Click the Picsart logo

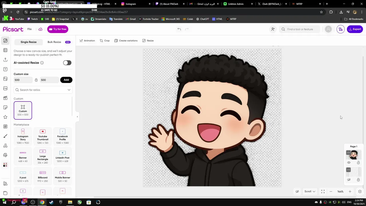click(x=13, y=29)
